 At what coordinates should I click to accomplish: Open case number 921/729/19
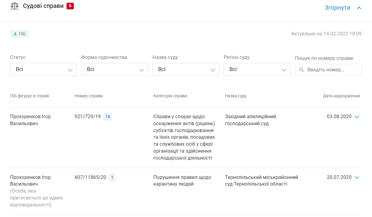tap(88, 117)
